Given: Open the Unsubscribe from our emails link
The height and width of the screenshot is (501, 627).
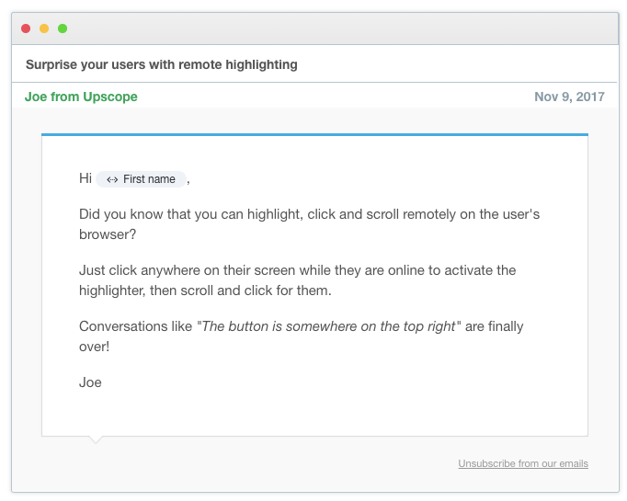Looking at the screenshot, I should (x=523, y=463).
